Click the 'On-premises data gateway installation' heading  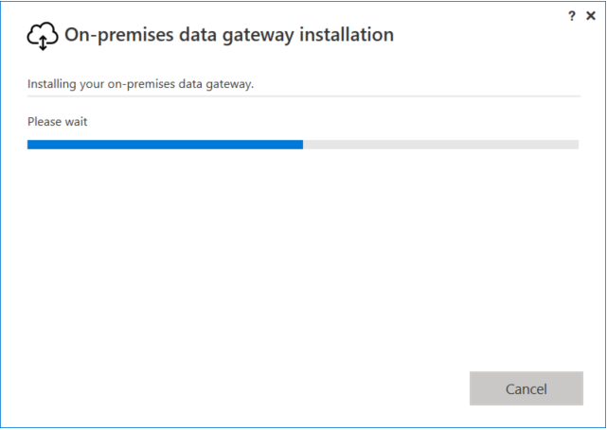tap(228, 35)
